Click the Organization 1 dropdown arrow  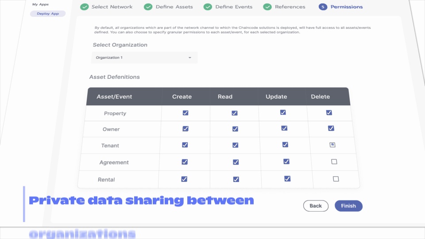click(x=190, y=58)
